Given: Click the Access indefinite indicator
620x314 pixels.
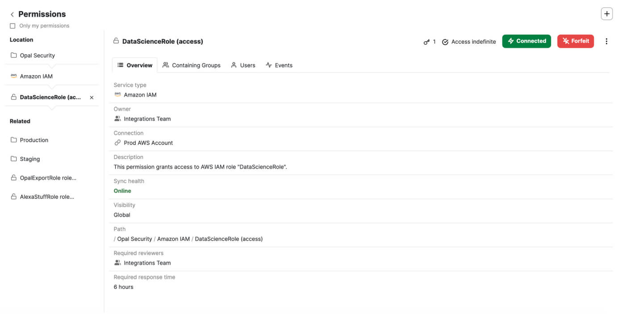Looking at the screenshot, I should 469,42.
